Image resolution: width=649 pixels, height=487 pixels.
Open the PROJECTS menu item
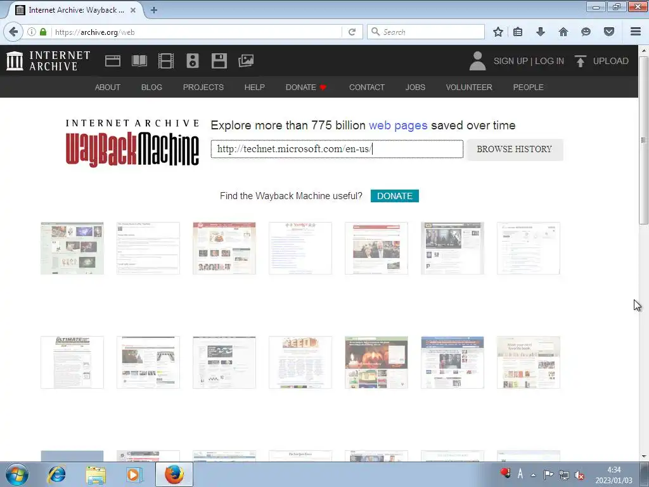(203, 88)
